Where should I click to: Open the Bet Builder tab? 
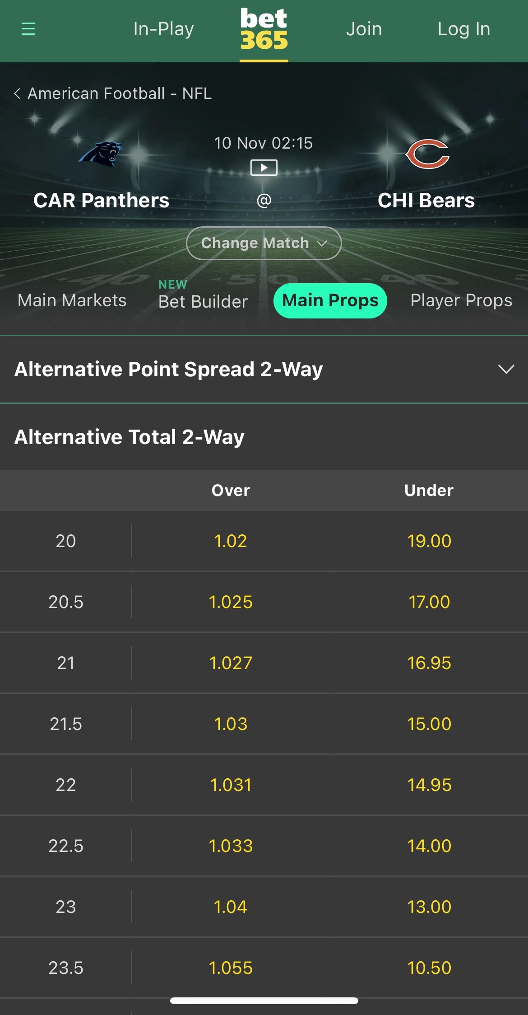[203, 301]
